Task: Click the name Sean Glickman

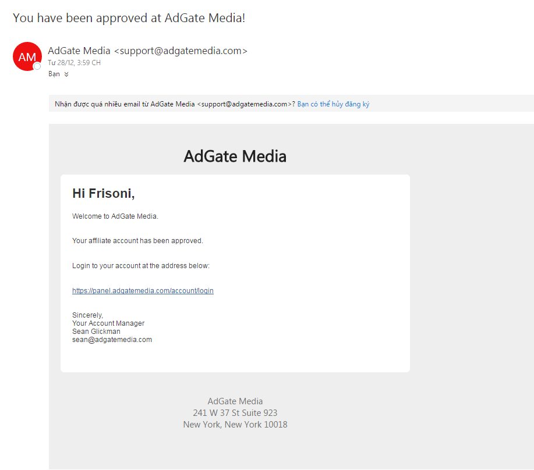Action: click(x=96, y=332)
